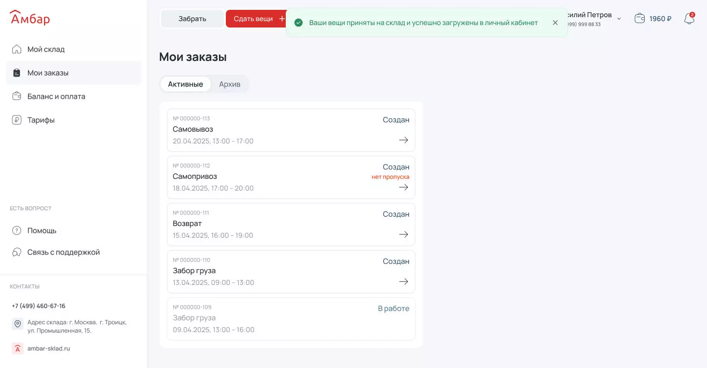Click the wallet icon beside Баланс и оплата
The image size is (707, 368).
(x=17, y=96)
